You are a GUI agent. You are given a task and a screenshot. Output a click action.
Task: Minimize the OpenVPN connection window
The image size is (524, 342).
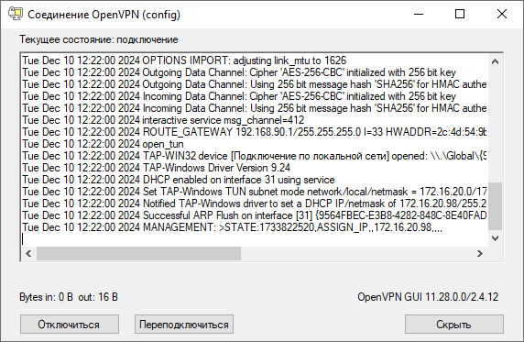(419, 14)
